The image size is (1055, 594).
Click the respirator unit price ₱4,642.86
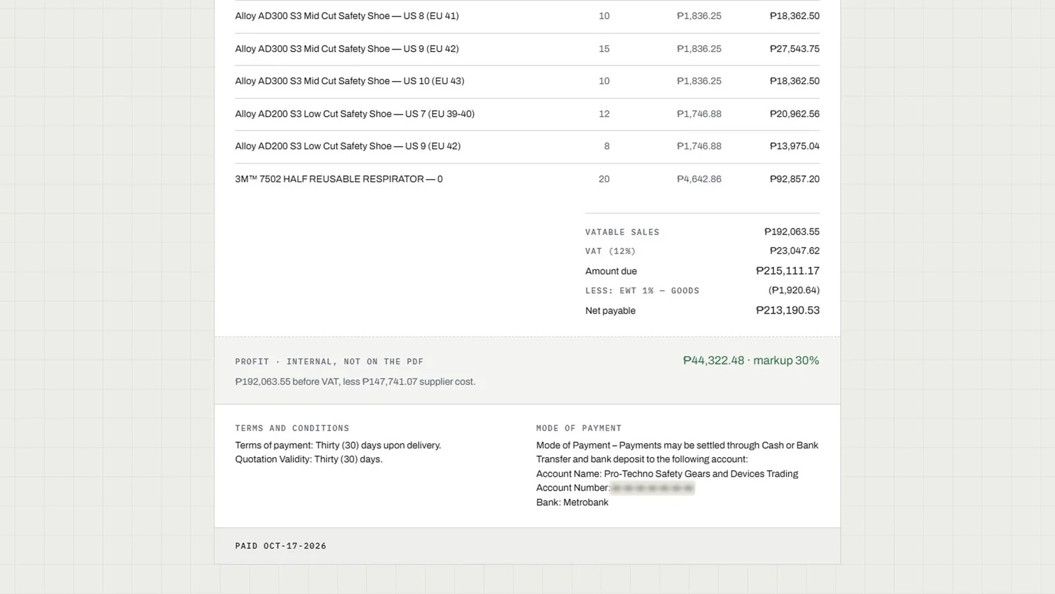pyautogui.click(x=699, y=179)
